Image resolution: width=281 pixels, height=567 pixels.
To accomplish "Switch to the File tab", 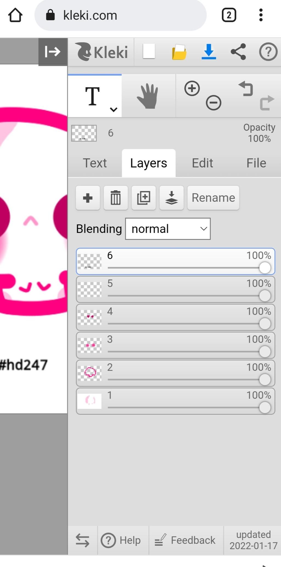I will (256, 163).
